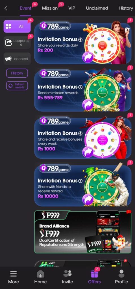Image resolution: width=135 pixels, height=289 pixels.
Task: Tap share arrow on Invitation Bonus 5
Action: [x=88, y=105]
